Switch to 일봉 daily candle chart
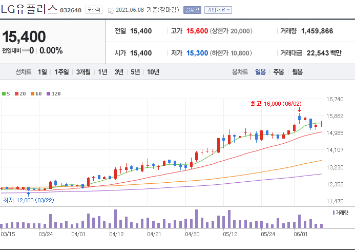Screen dimensions: 355x250 [x=260, y=72]
